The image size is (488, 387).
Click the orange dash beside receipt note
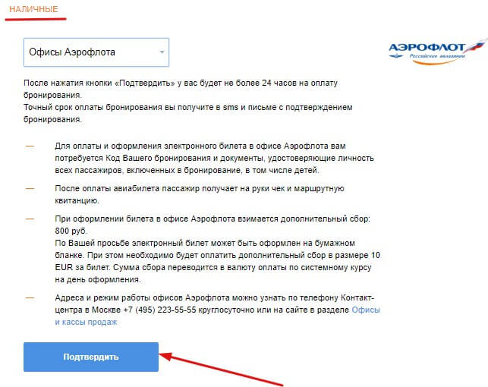pos(30,188)
